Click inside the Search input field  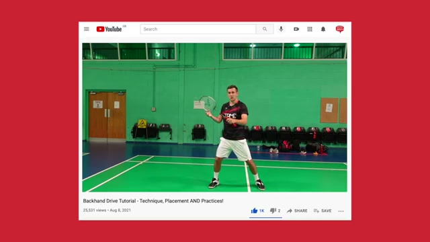pyautogui.click(x=198, y=29)
